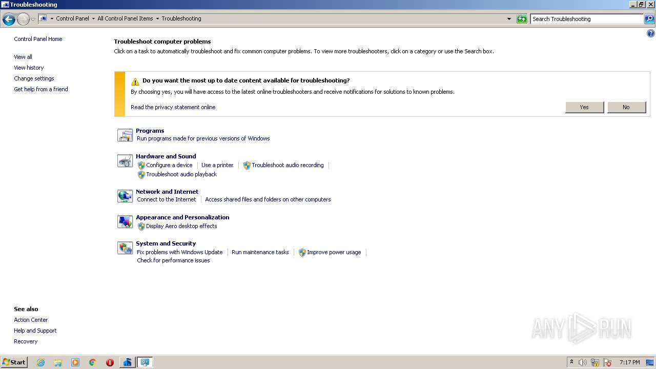This screenshot has width=656, height=369.
Task: Click the refresh icon beside address bar
Action: click(x=522, y=19)
